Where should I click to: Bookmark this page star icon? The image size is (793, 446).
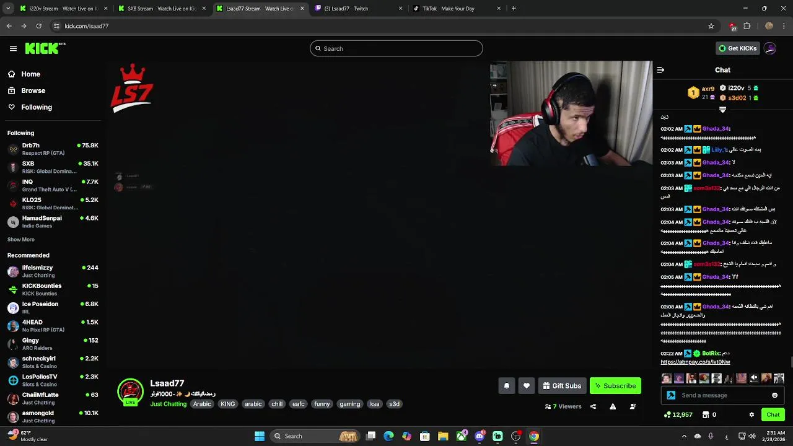point(711,26)
